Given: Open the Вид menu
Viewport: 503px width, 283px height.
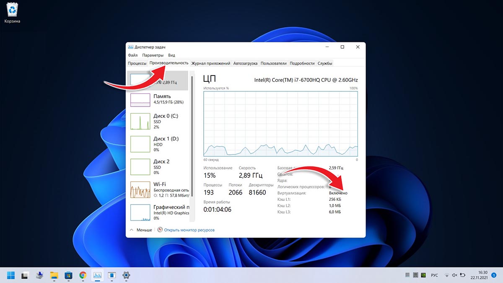Looking at the screenshot, I should point(171,55).
